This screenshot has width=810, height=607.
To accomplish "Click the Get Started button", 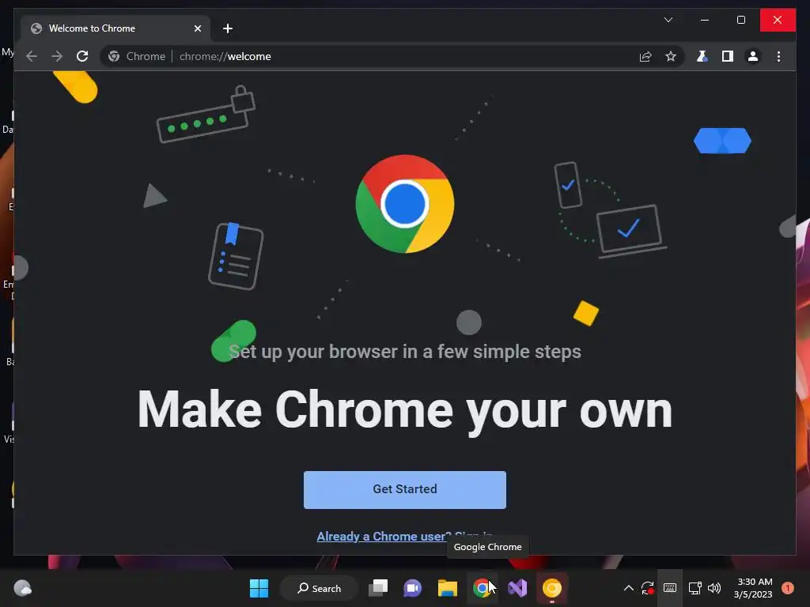I will click(404, 489).
